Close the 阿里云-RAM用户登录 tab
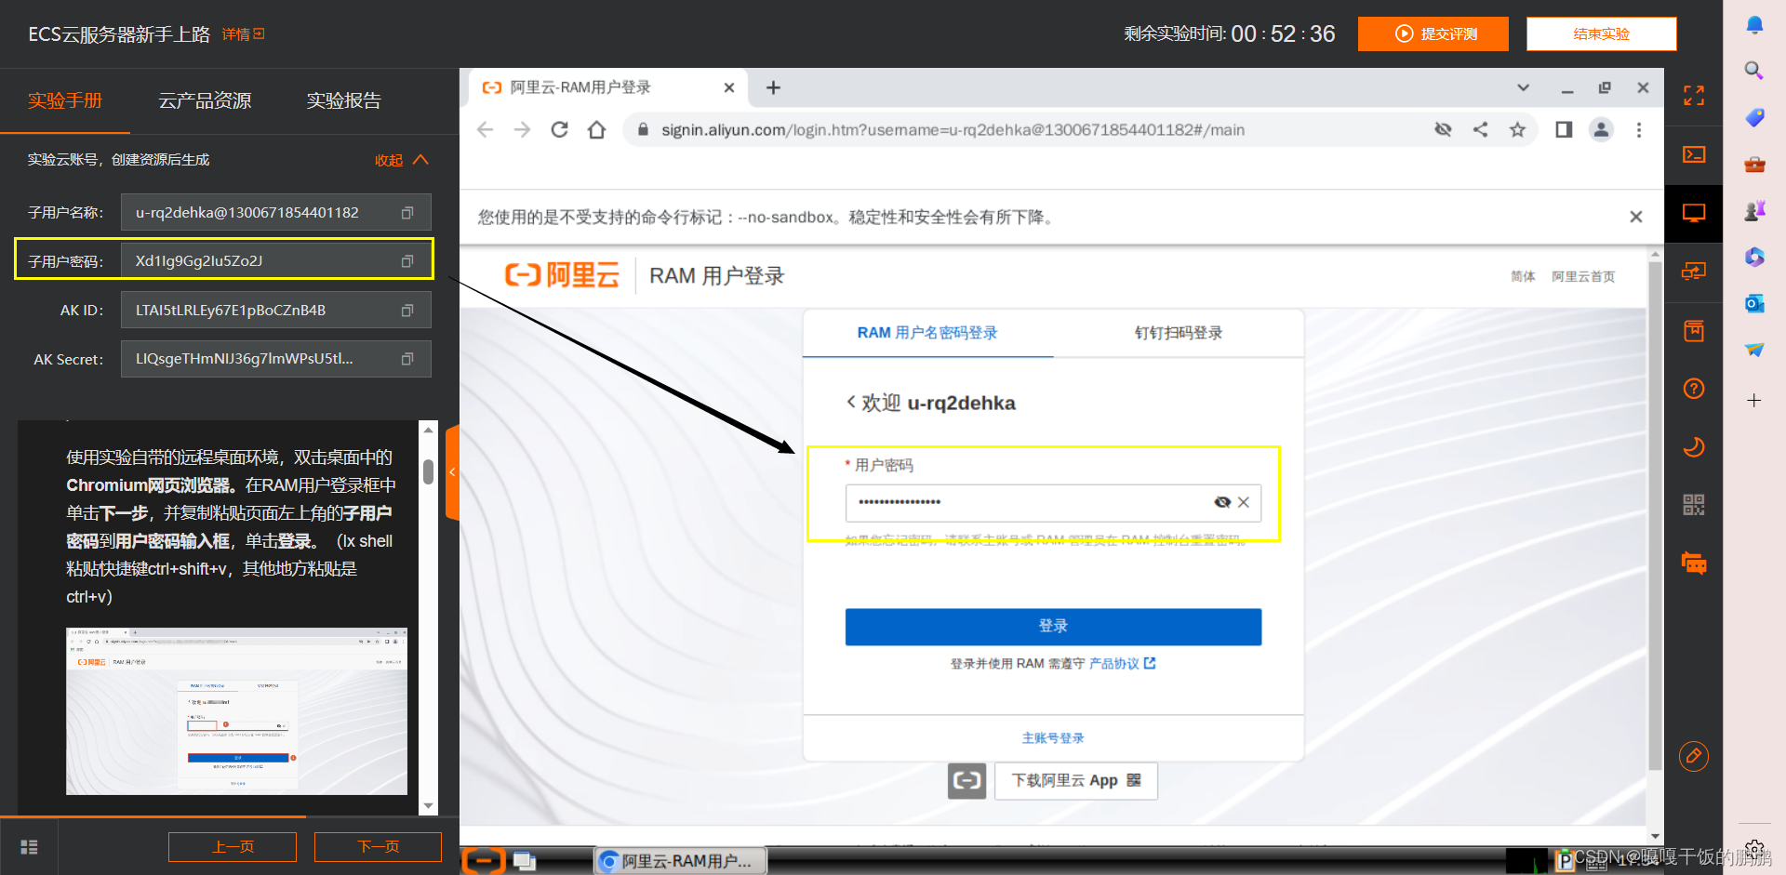 729,87
